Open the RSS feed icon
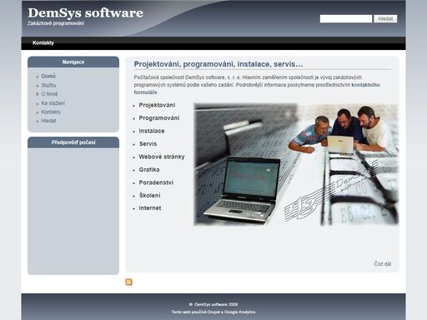Screen dimensions: 427x320 tap(128, 282)
